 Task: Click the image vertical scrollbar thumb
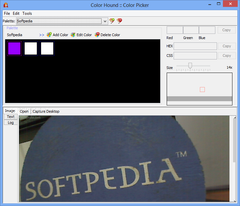click(x=234, y=140)
